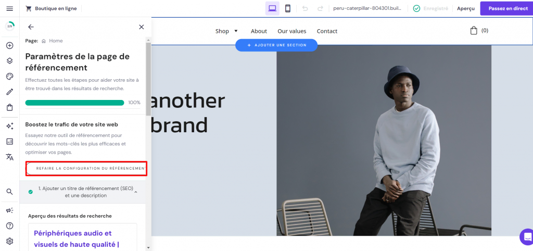Open the analytics chart icon
Image resolution: width=533 pixels, height=251 pixels.
point(9,141)
